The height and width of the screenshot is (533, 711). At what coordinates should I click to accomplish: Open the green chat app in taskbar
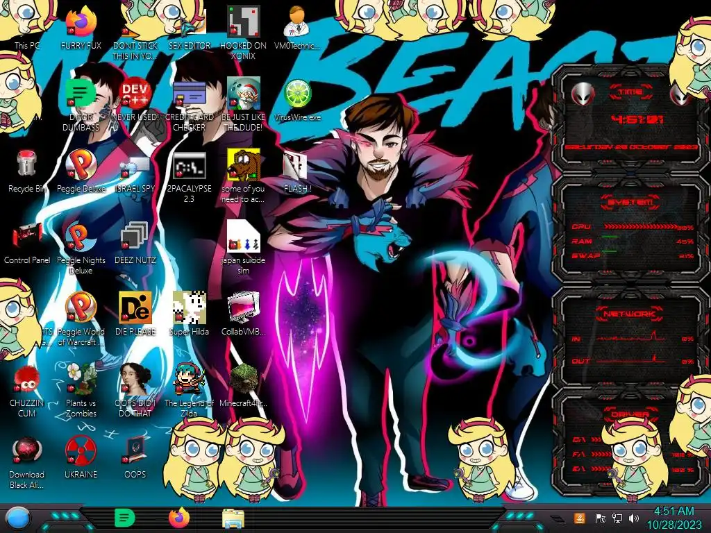(125, 518)
